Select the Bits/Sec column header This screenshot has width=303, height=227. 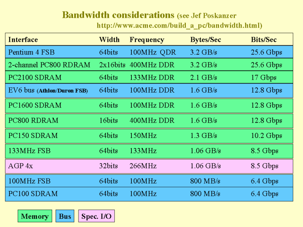pyautogui.click(x=264, y=39)
